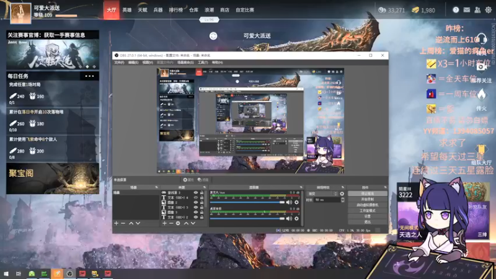Toggle visibility of the 图像 2 source
The width and height of the screenshot is (496, 279).
tap(196, 203)
